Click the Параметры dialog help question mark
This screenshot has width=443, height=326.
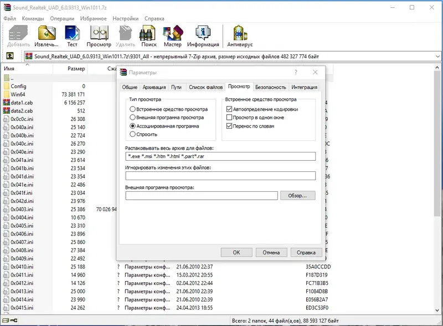tap(296, 72)
